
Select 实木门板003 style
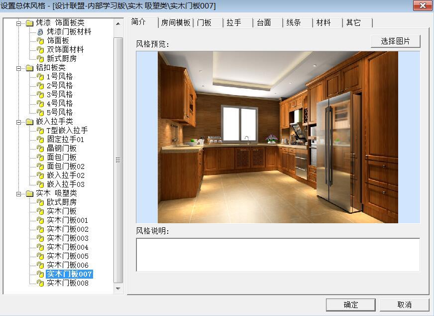tap(68, 238)
